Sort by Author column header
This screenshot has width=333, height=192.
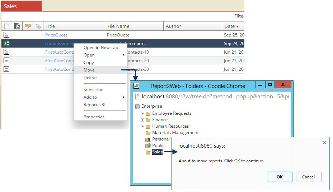pyautogui.click(x=193, y=26)
